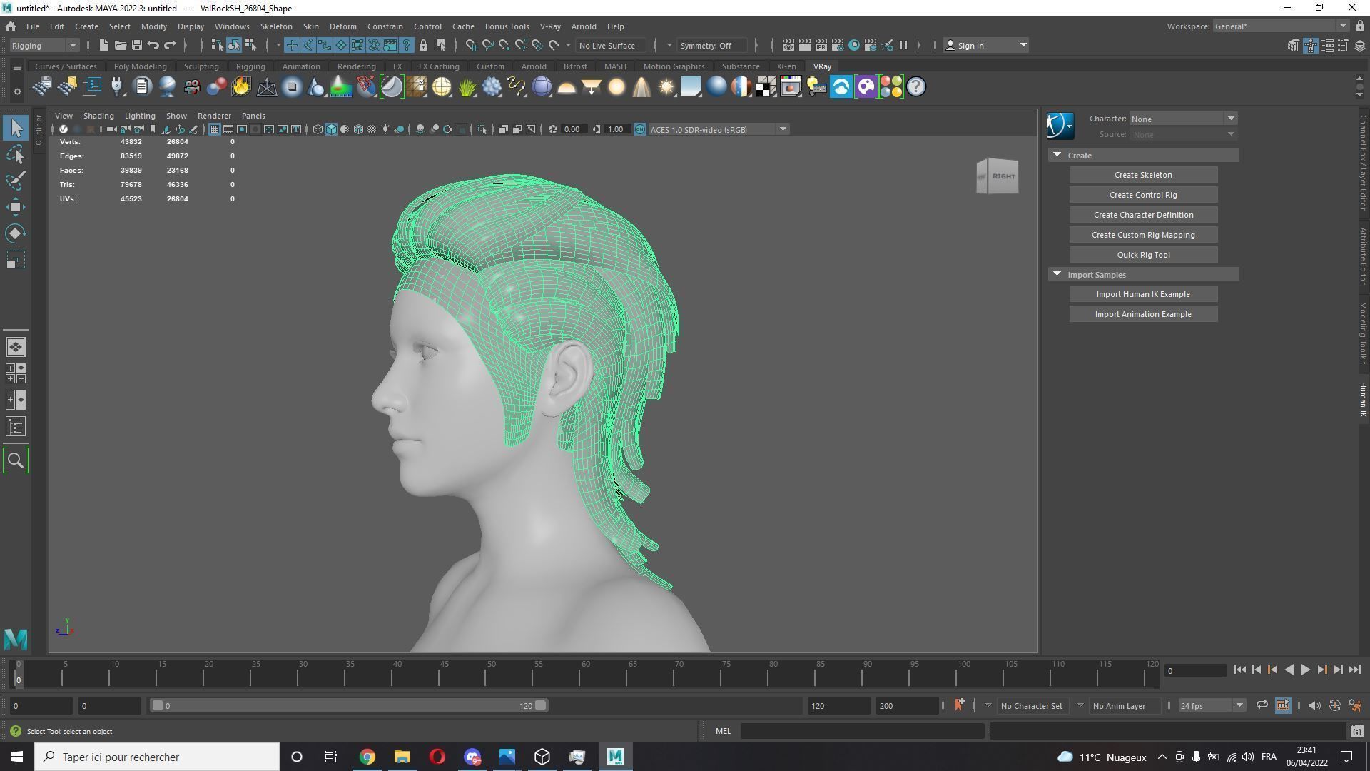Open the Skeleton menu
The height and width of the screenshot is (771, 1370).
pyautogui.click(x=275, y=26)
